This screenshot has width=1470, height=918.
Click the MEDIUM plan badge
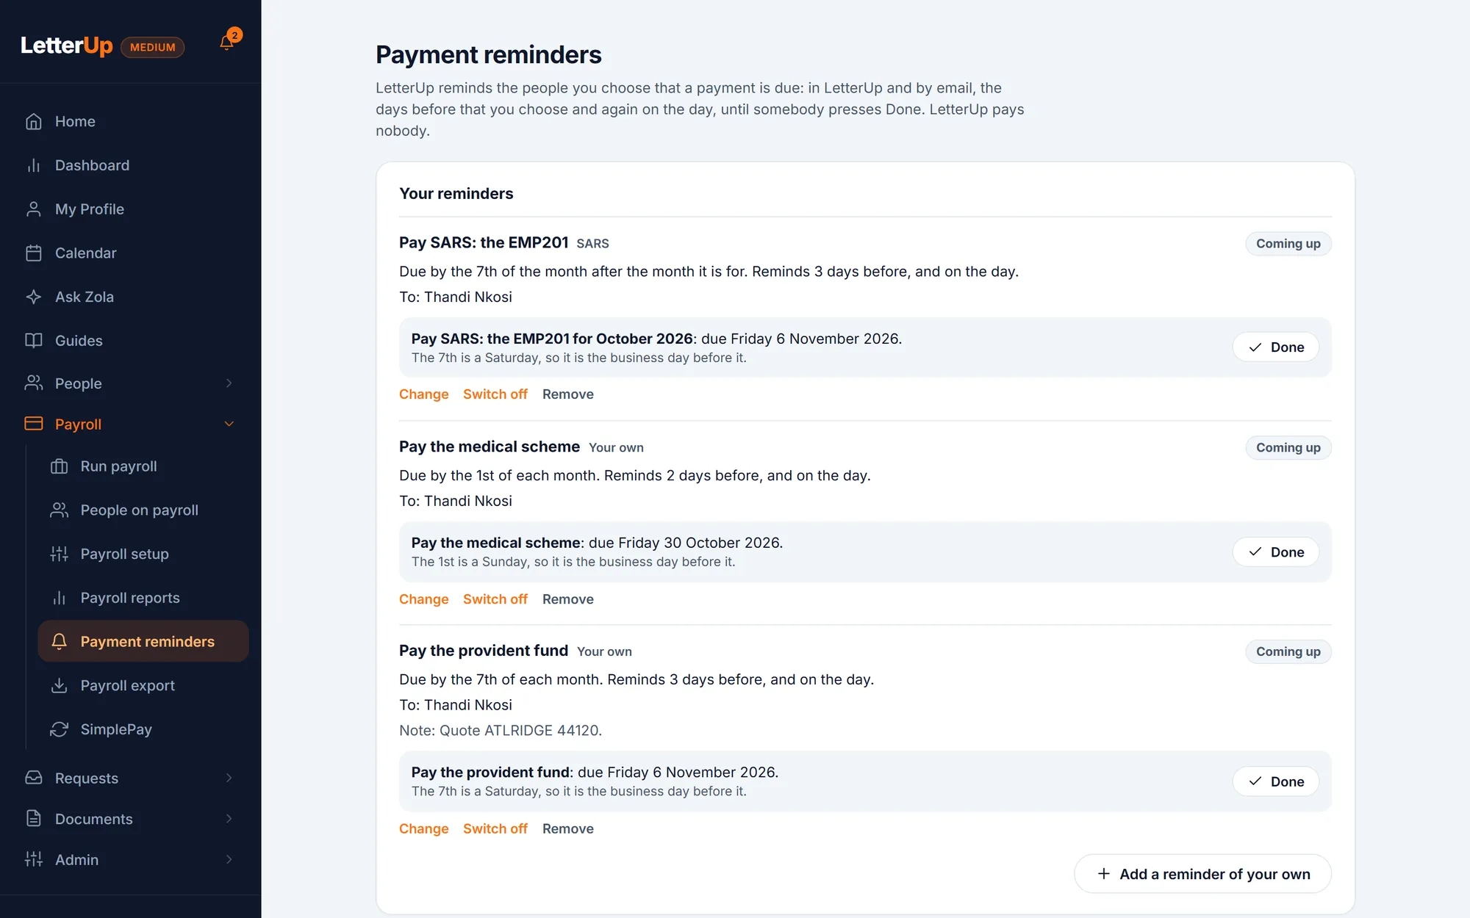pyautogui.click(x=153, y=47)
